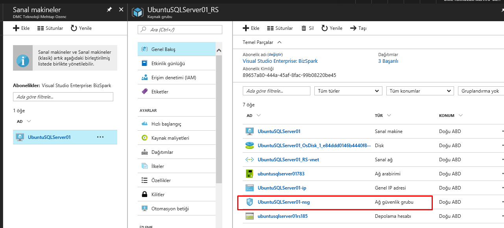Viewport: 504px width, 228px height.
Task: Click Sil delete button
Action: tap(307, 28)
